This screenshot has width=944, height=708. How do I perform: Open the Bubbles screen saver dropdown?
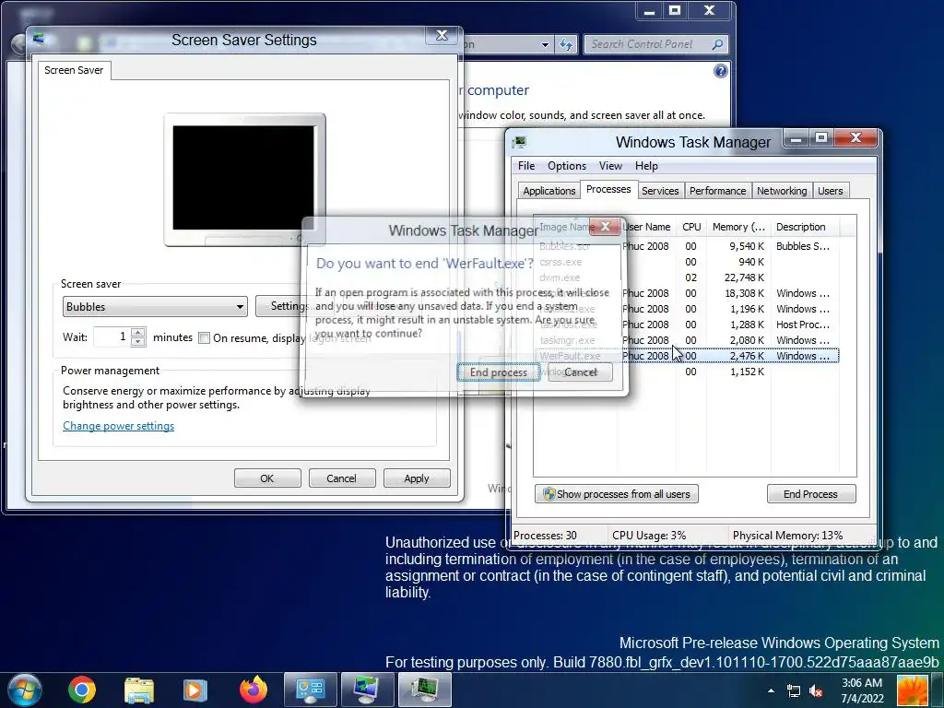pyautogui.click(x=155, y=306)
